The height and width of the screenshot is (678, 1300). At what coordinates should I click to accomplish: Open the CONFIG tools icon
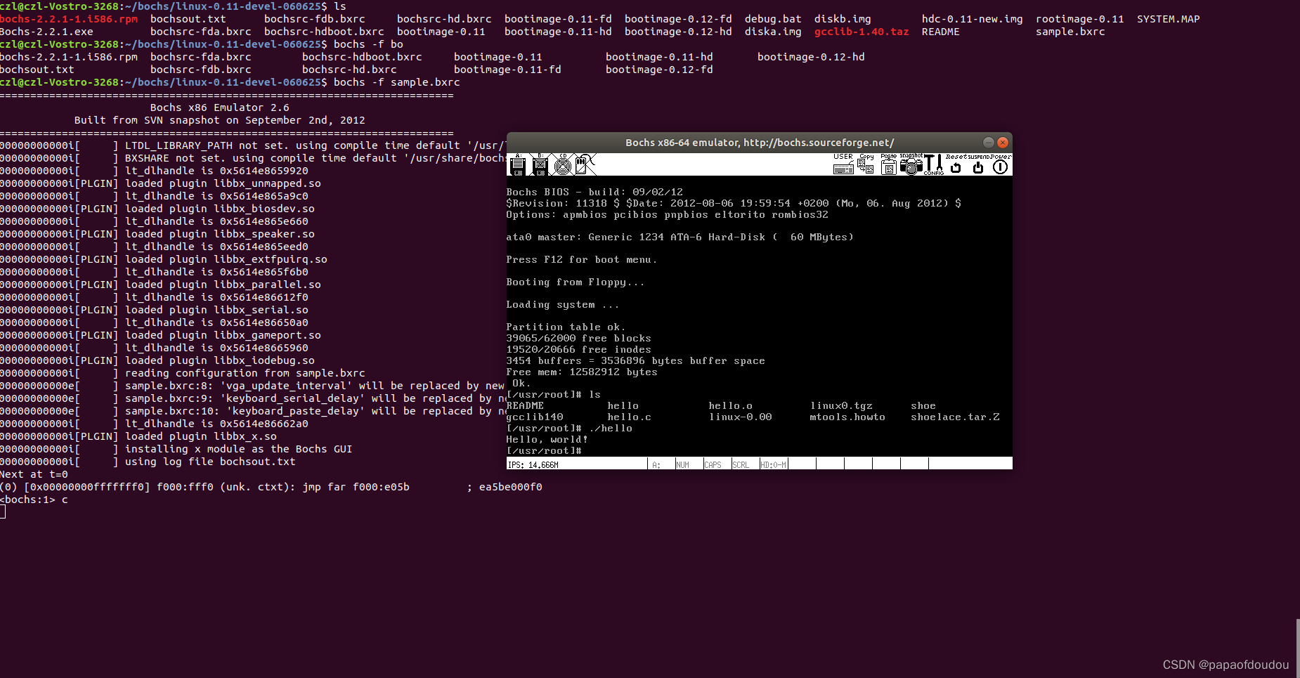pyautogui.click(x=934, y=165)
